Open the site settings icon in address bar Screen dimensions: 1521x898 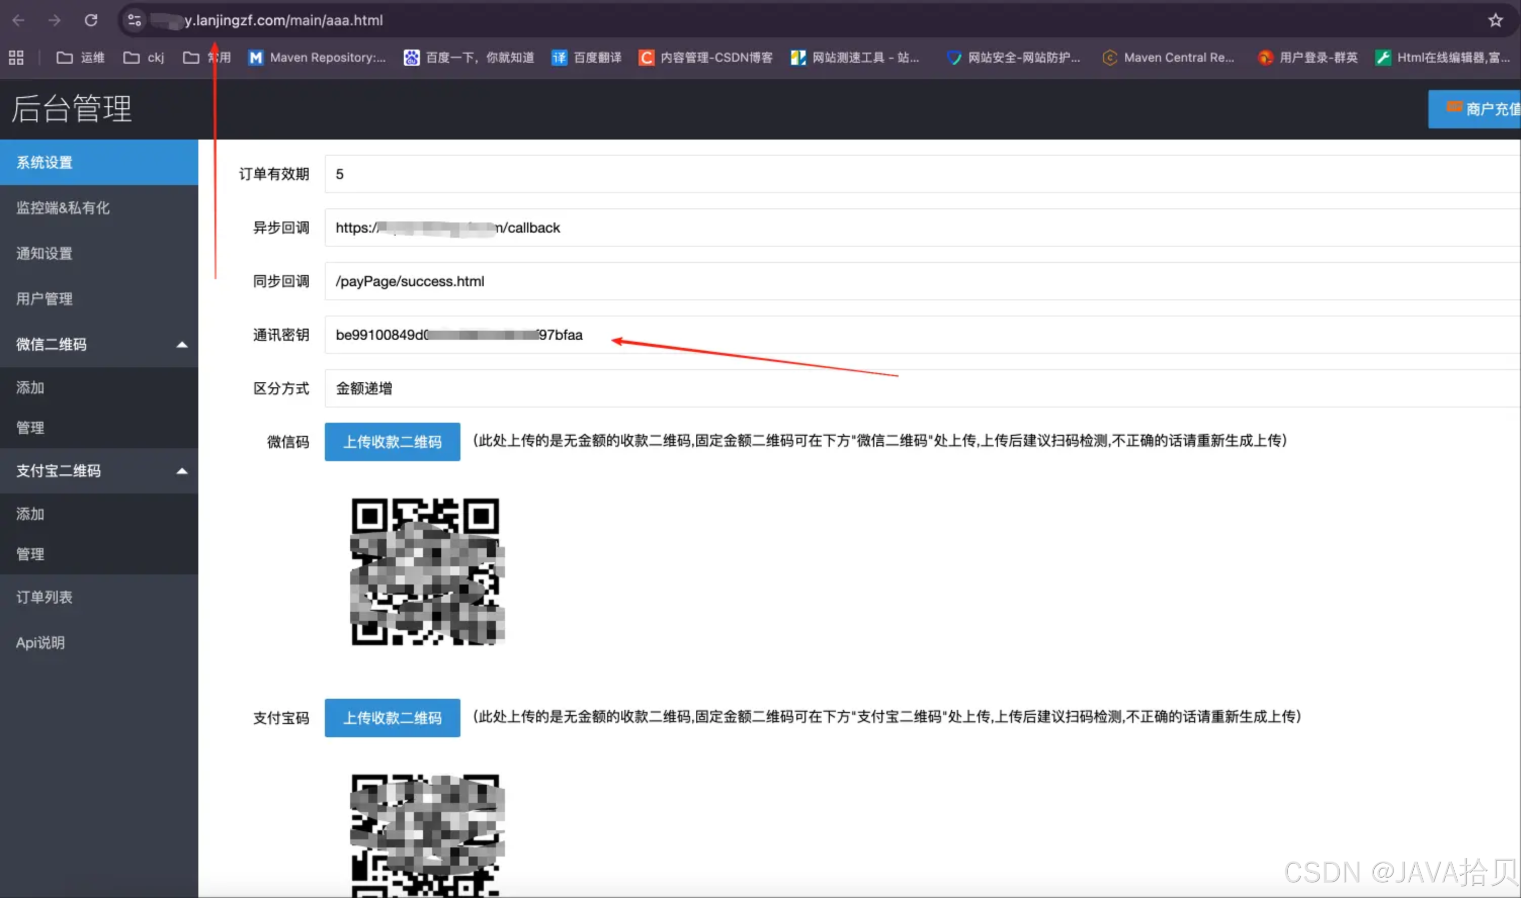[x=135, y=21]
